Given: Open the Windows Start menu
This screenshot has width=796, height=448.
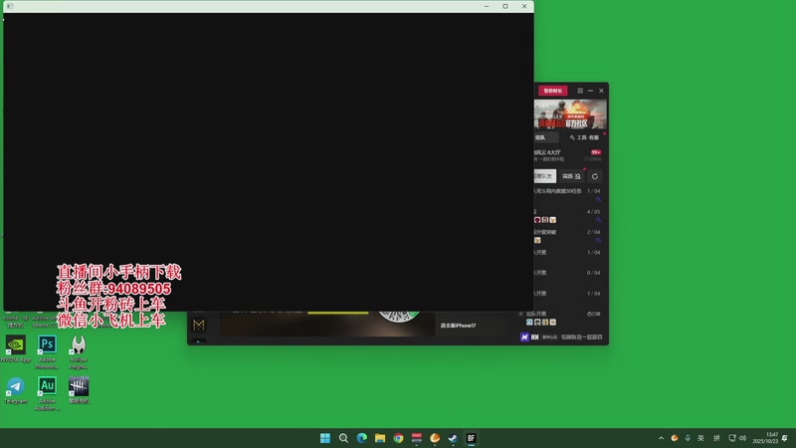Looking at the screenshot, I should (x=325, y=438).
